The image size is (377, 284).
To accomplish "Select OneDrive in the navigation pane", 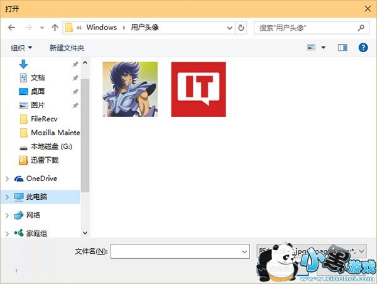I will tap(41, 178).
